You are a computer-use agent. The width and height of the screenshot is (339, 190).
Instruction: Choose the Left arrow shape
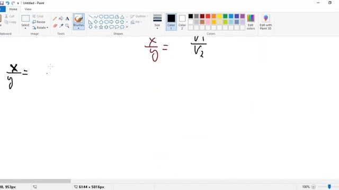(117, 22)
